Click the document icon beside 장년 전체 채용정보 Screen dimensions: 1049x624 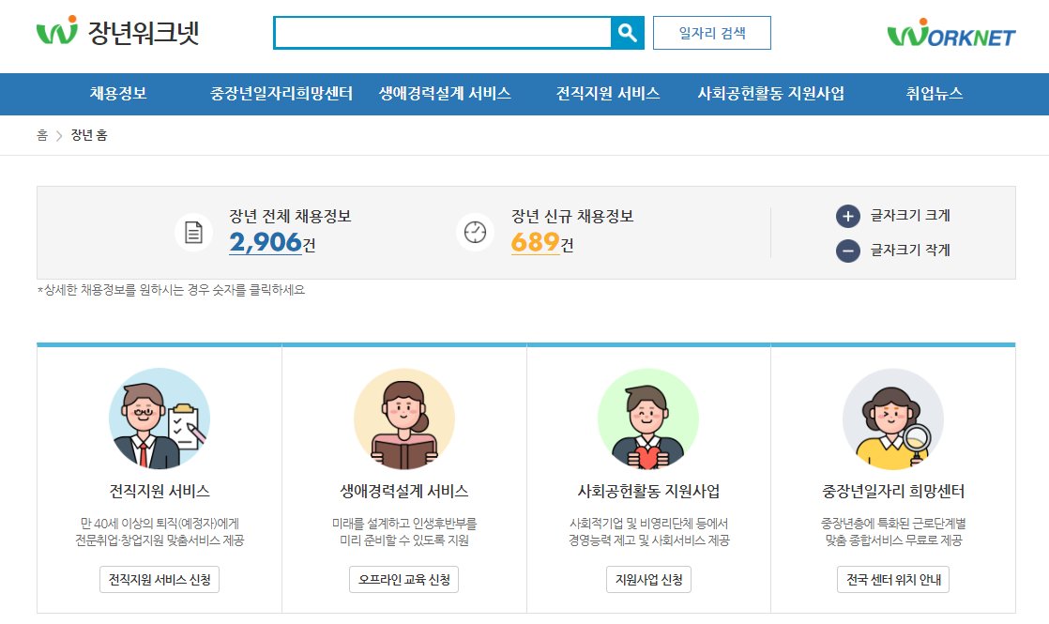193,232
